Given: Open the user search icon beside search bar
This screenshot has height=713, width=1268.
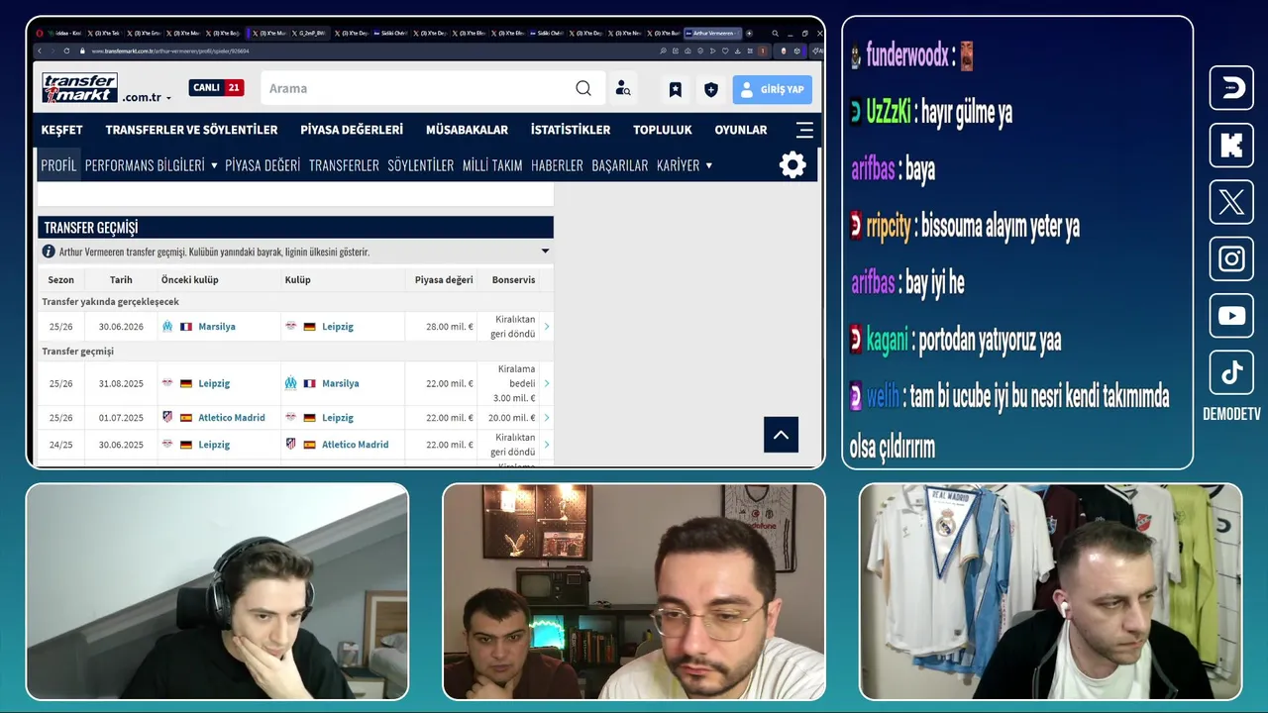Looking at the screenshot, I should pyautogui.click(x=623, y=89).
